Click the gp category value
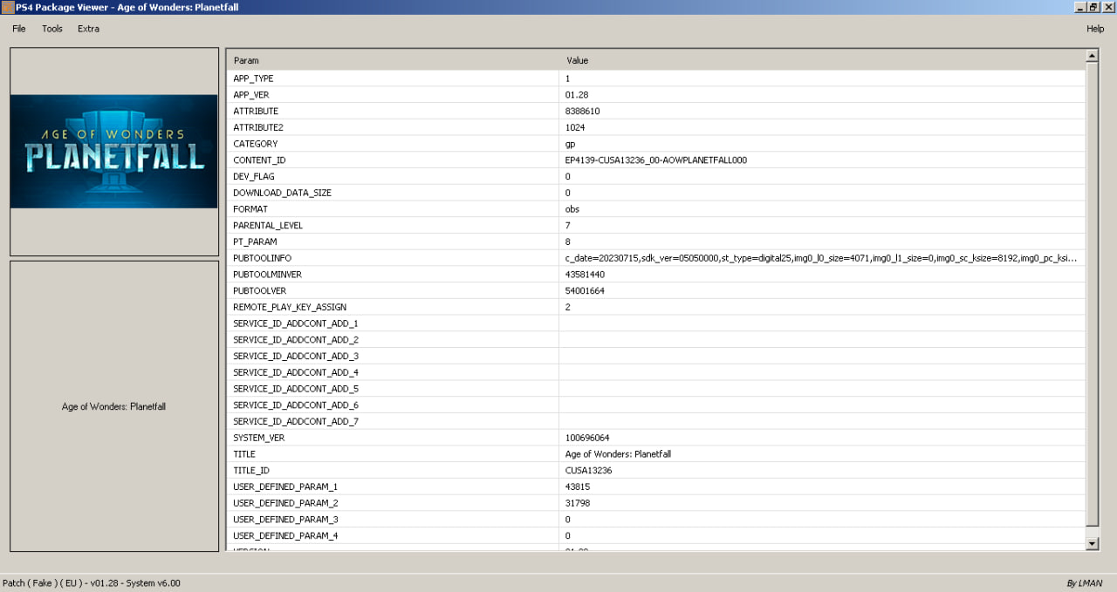 pos(570,144)
